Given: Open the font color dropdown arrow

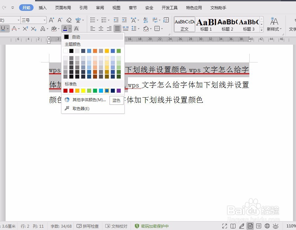Looking at the screenshot, I should (x=70, y=29).
